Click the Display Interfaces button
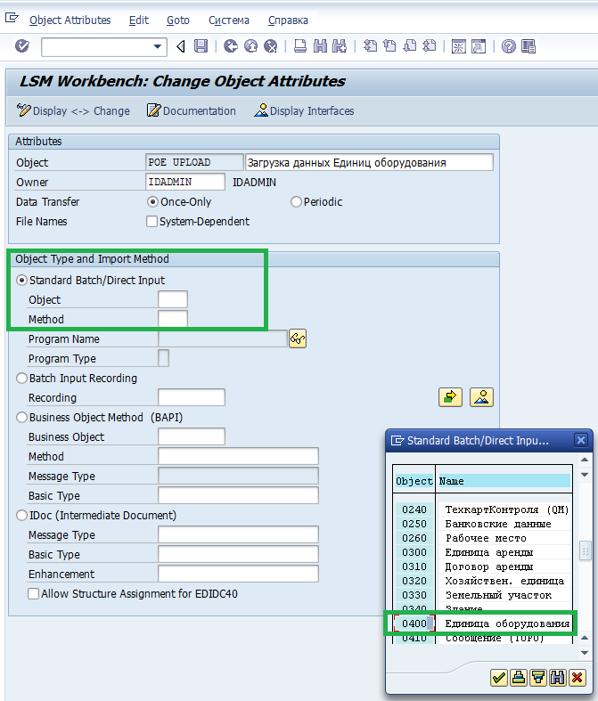598x701 pixels. [304, 110]
